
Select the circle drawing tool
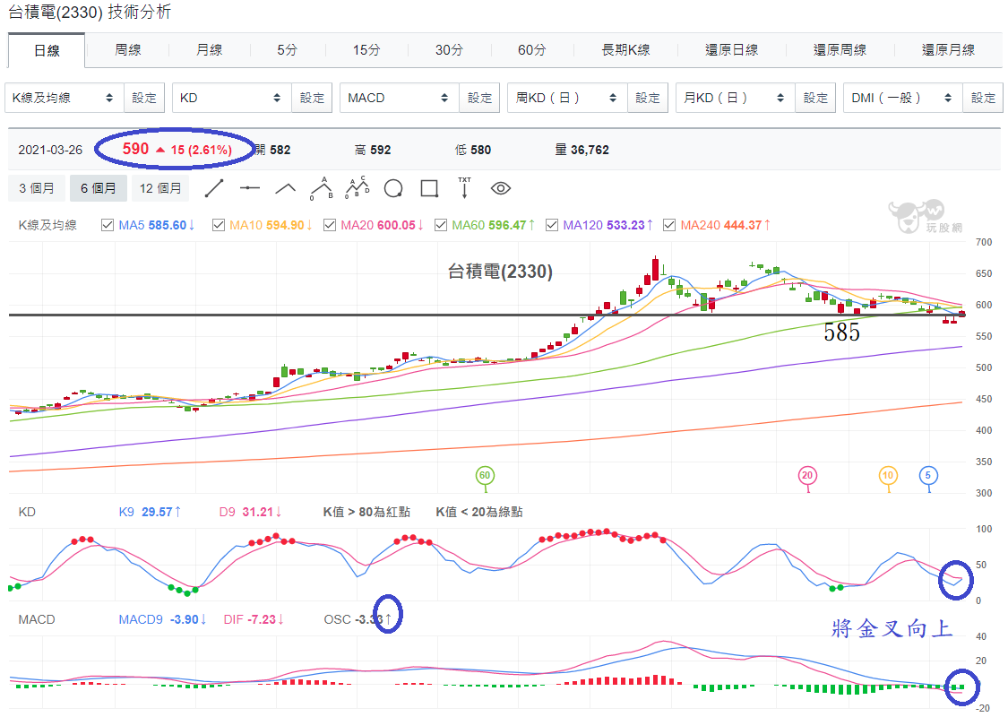point(393,188)
